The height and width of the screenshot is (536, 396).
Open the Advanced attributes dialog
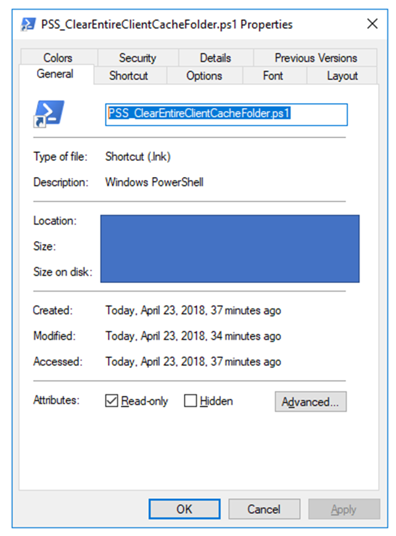pos(310,402)
